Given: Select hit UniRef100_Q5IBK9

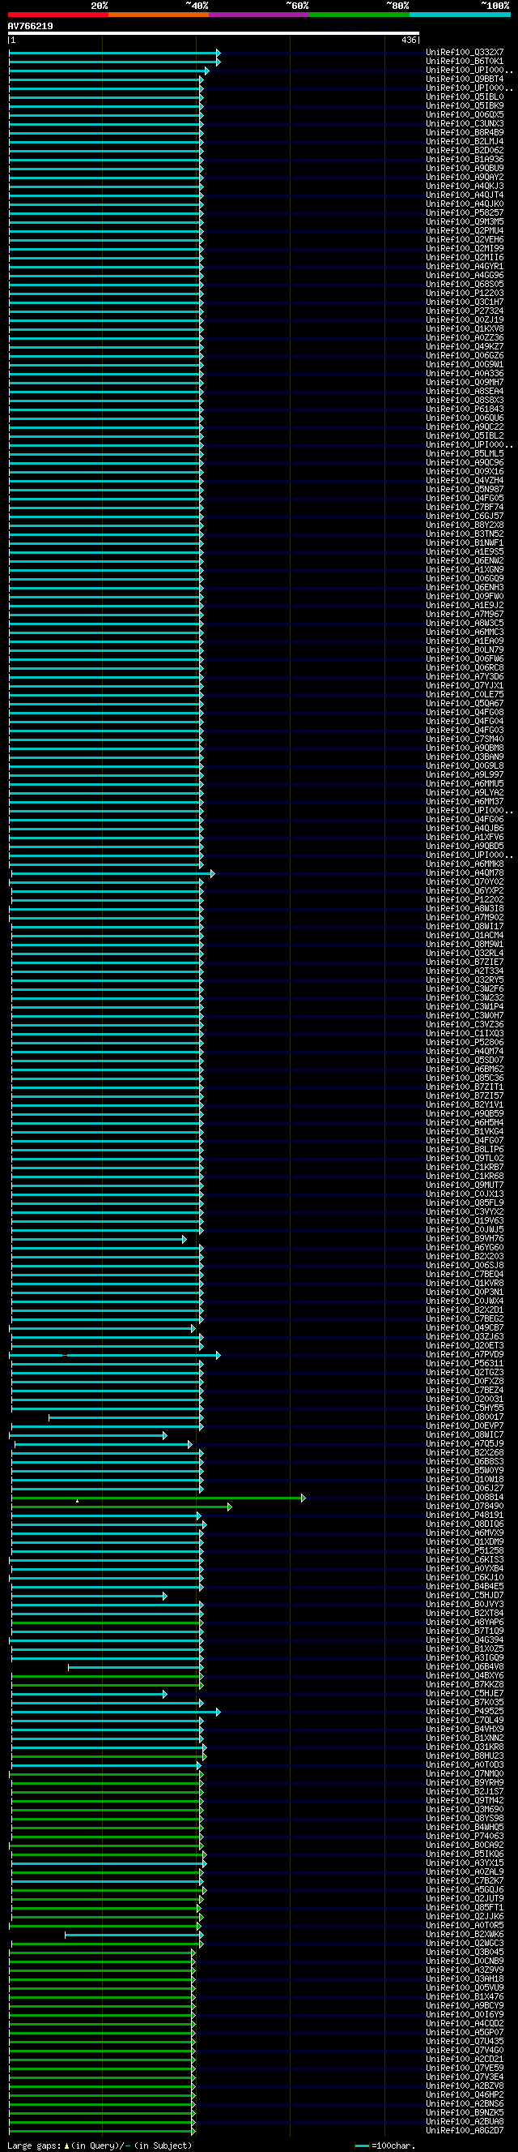Looking at the screenshot, I should (465, 106).
